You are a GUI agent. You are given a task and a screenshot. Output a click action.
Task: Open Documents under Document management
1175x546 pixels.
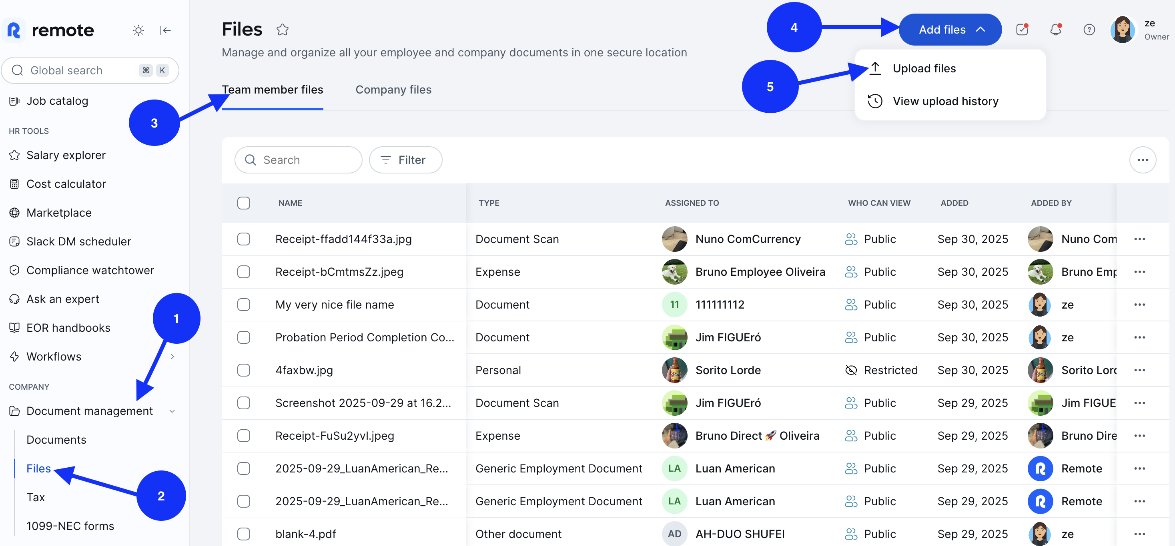coord(56,440)
